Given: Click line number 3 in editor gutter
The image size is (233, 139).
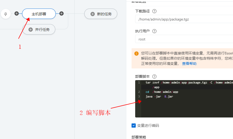Looking at the screenshot, I should tap(139, 96).
